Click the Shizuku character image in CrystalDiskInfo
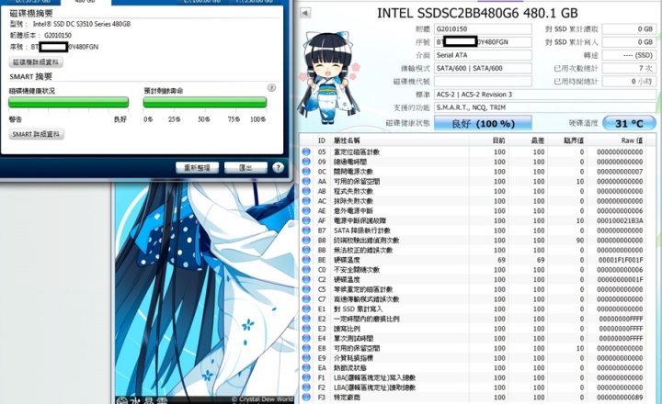Viewport: 662px width, 404px height. [327, 78]
